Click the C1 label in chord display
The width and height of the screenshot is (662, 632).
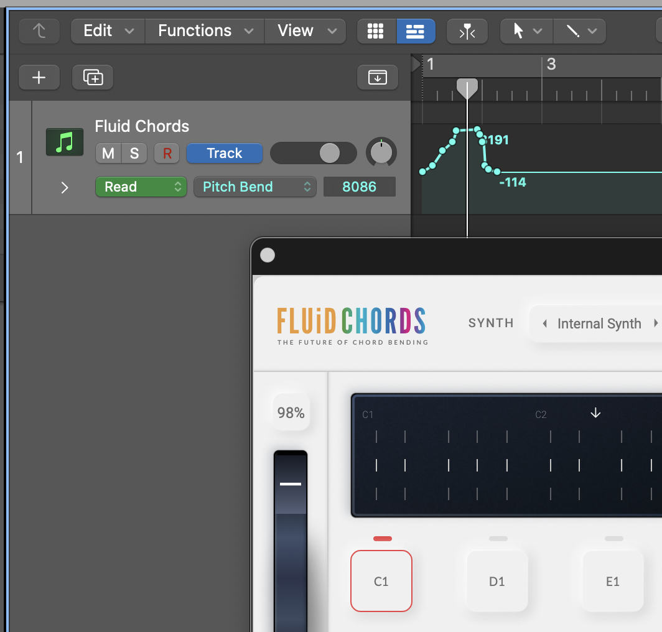(368, 414)
